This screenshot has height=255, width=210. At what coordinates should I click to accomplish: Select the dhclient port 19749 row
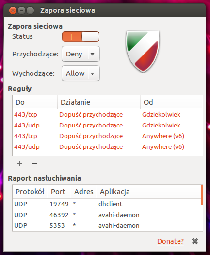(x=107, y=204)
